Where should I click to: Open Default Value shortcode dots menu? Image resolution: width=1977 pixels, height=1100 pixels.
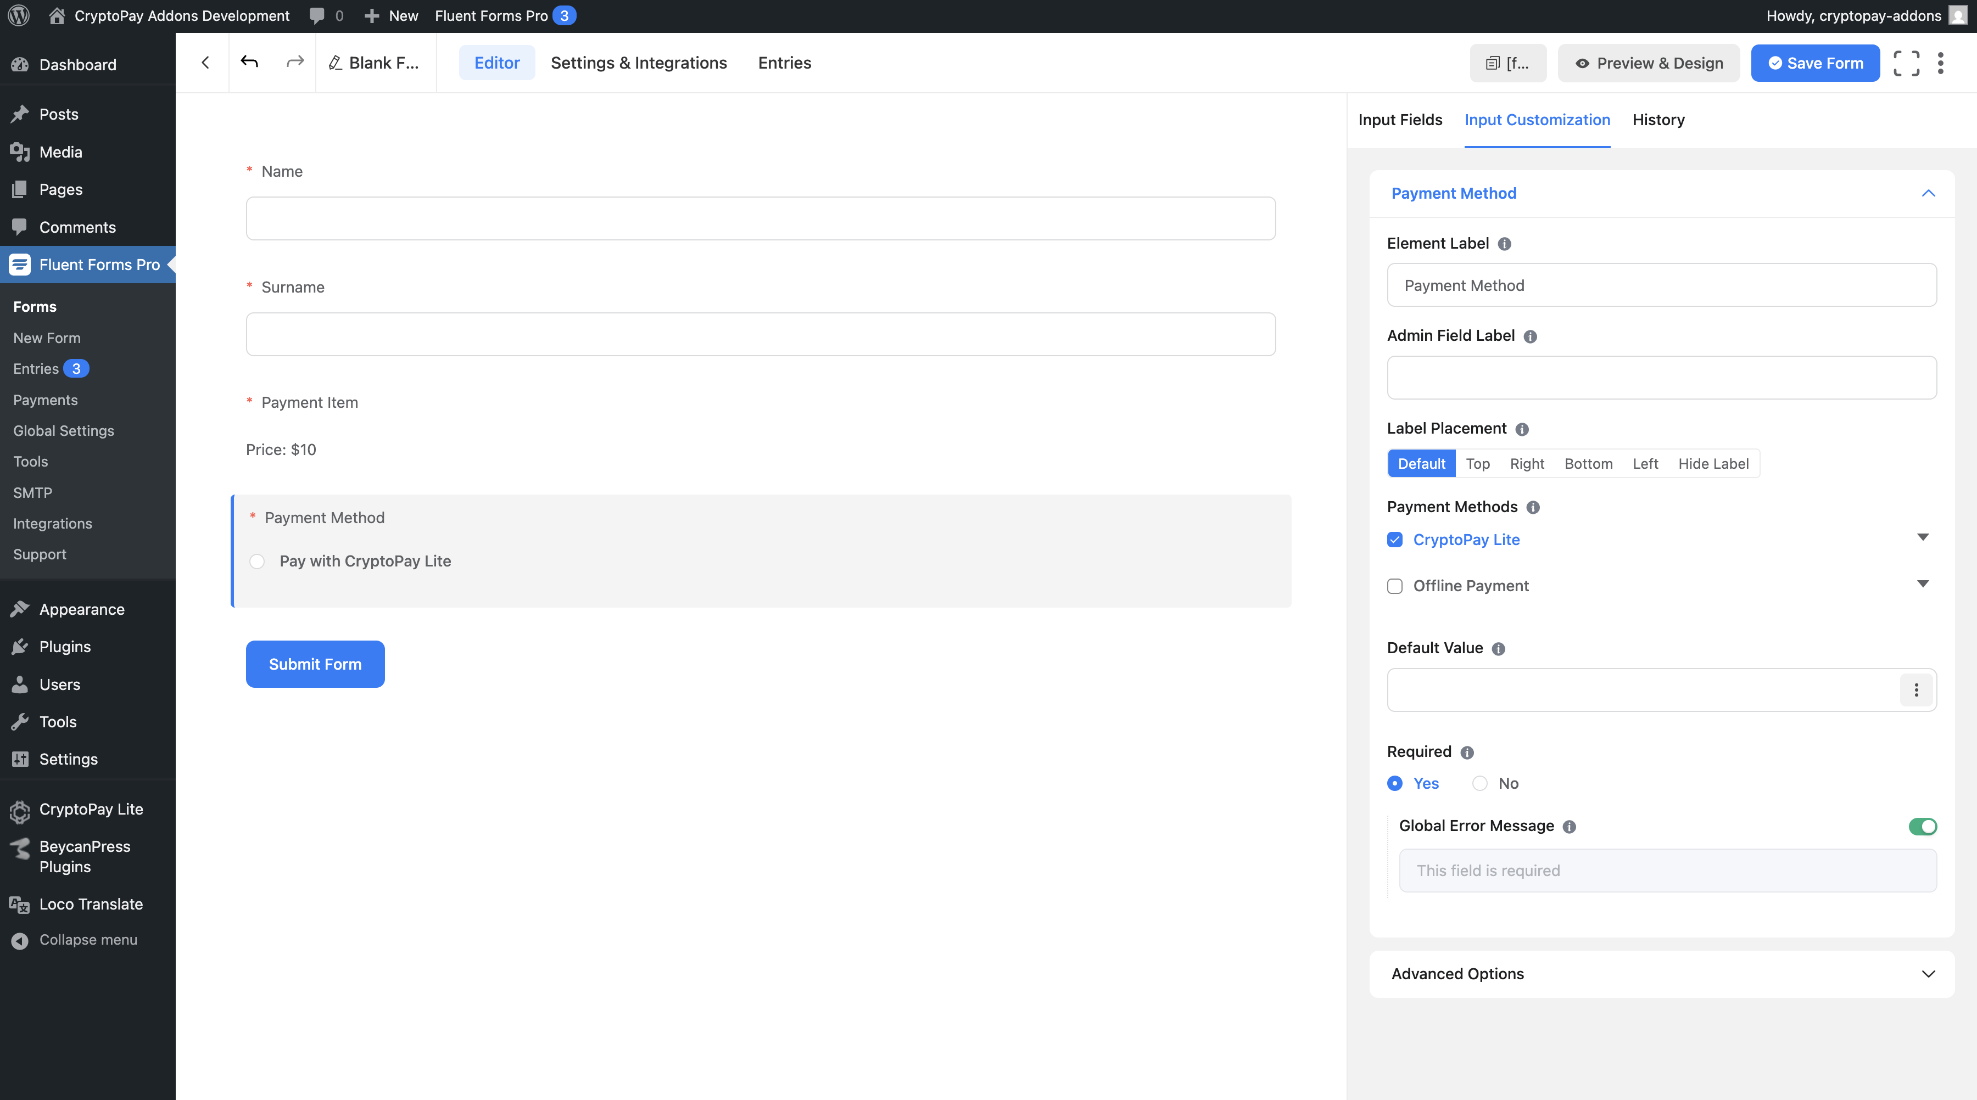(x=1917, y=689)
